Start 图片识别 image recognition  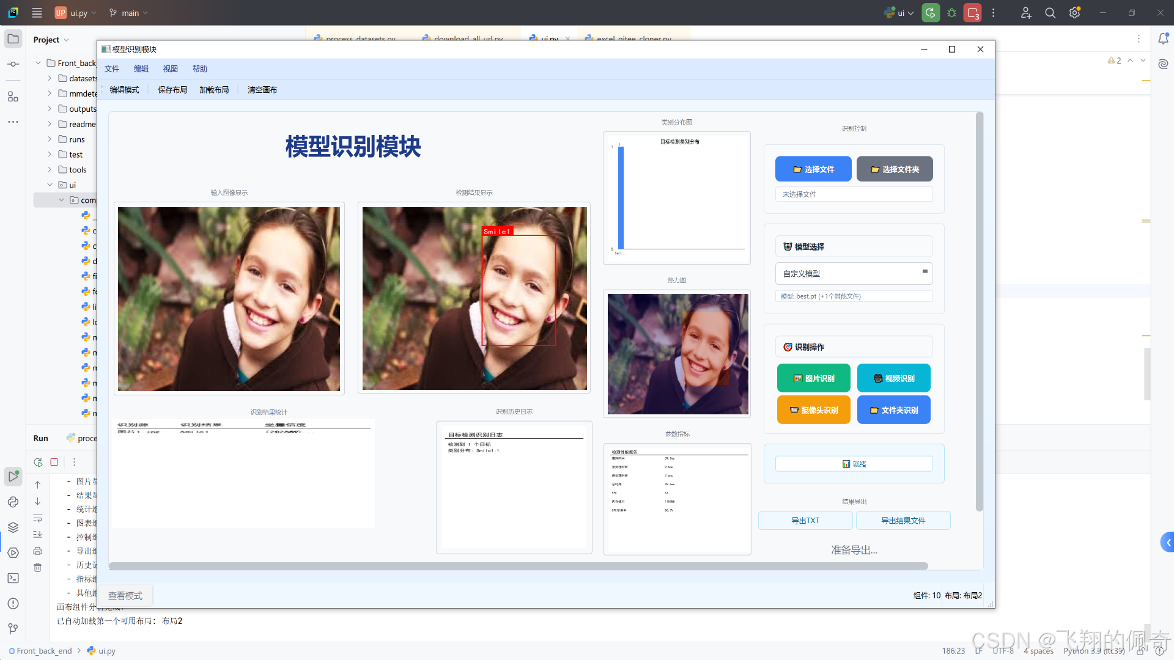(814, 378)
